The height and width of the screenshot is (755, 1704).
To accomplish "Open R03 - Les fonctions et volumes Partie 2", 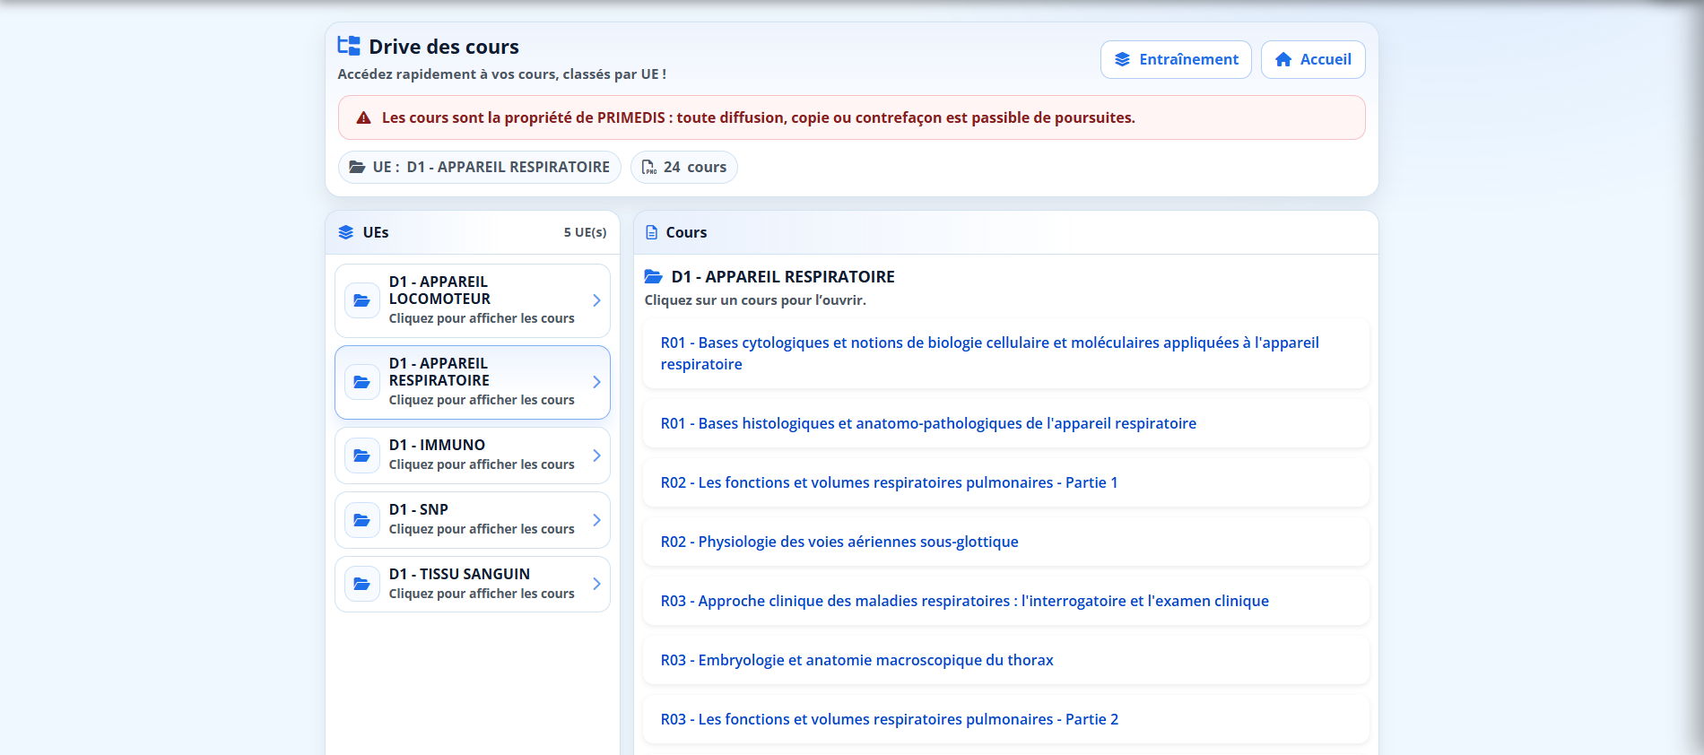I will pos(1006,719).
